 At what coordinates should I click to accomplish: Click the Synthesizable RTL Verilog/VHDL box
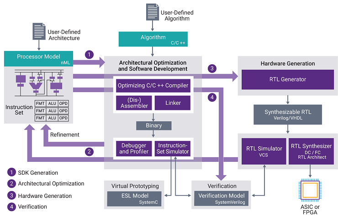point(287,115)
